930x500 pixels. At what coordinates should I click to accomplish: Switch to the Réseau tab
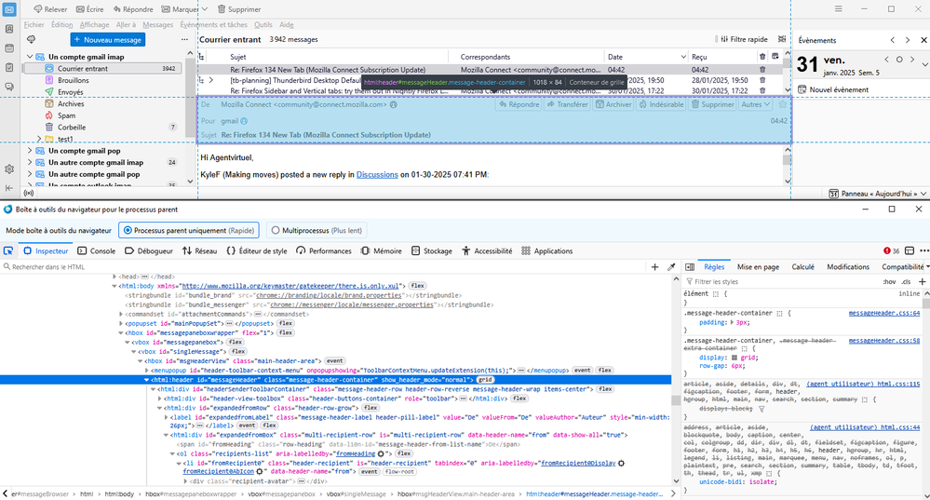tap(199, 250)
